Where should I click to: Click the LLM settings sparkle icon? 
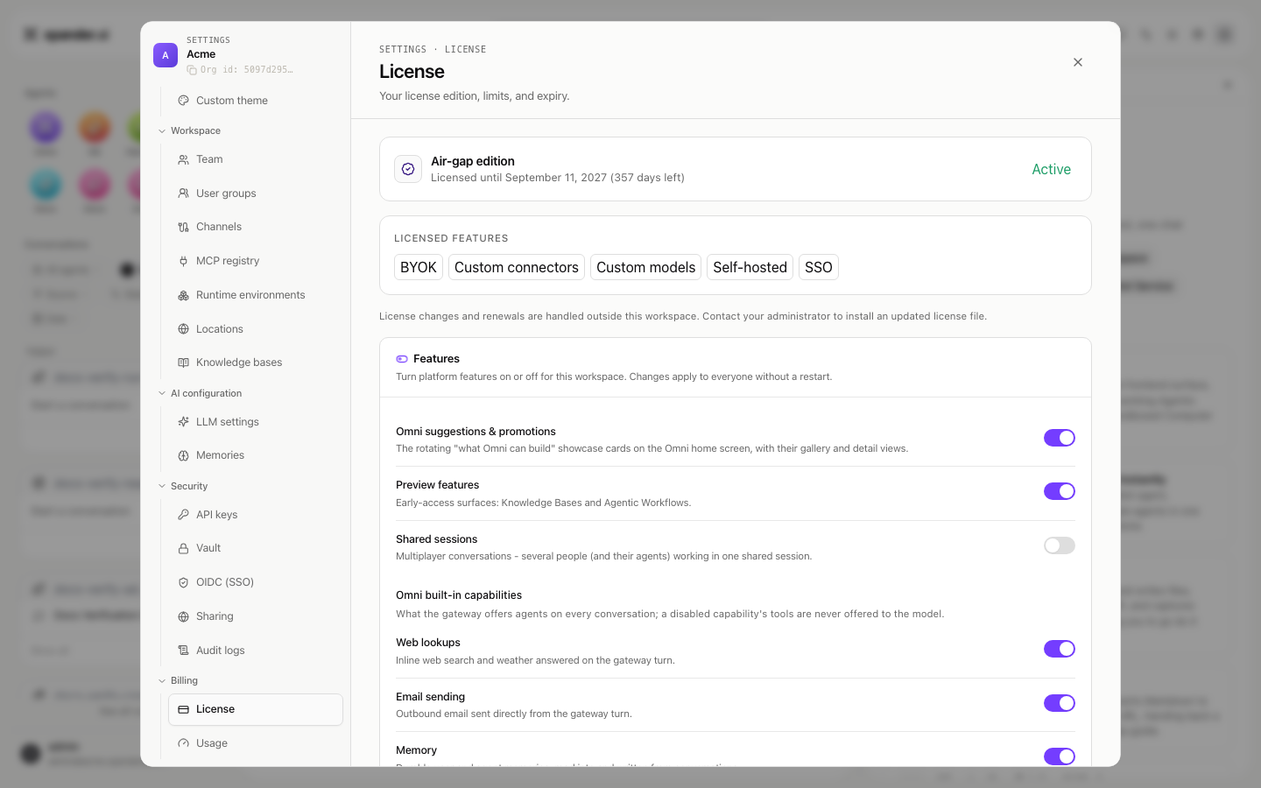click(x=183, y=422)
